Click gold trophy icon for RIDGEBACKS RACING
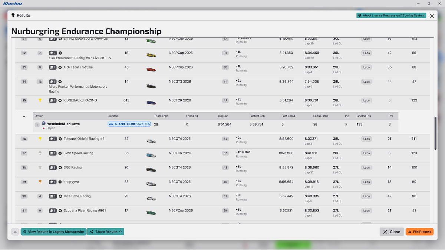 click(x=40, y=100)
